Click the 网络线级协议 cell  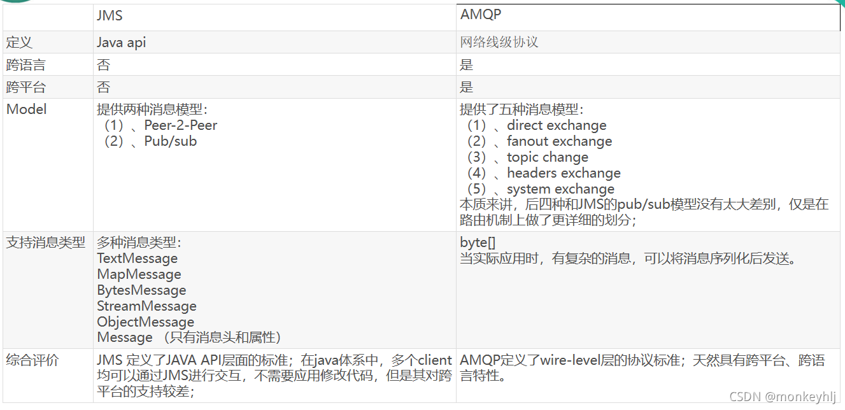[x=499, y=43]
